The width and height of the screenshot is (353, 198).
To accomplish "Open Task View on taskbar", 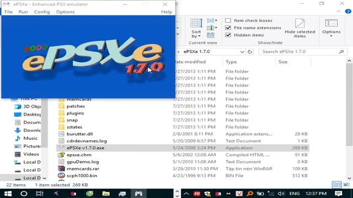I will 40,194.
